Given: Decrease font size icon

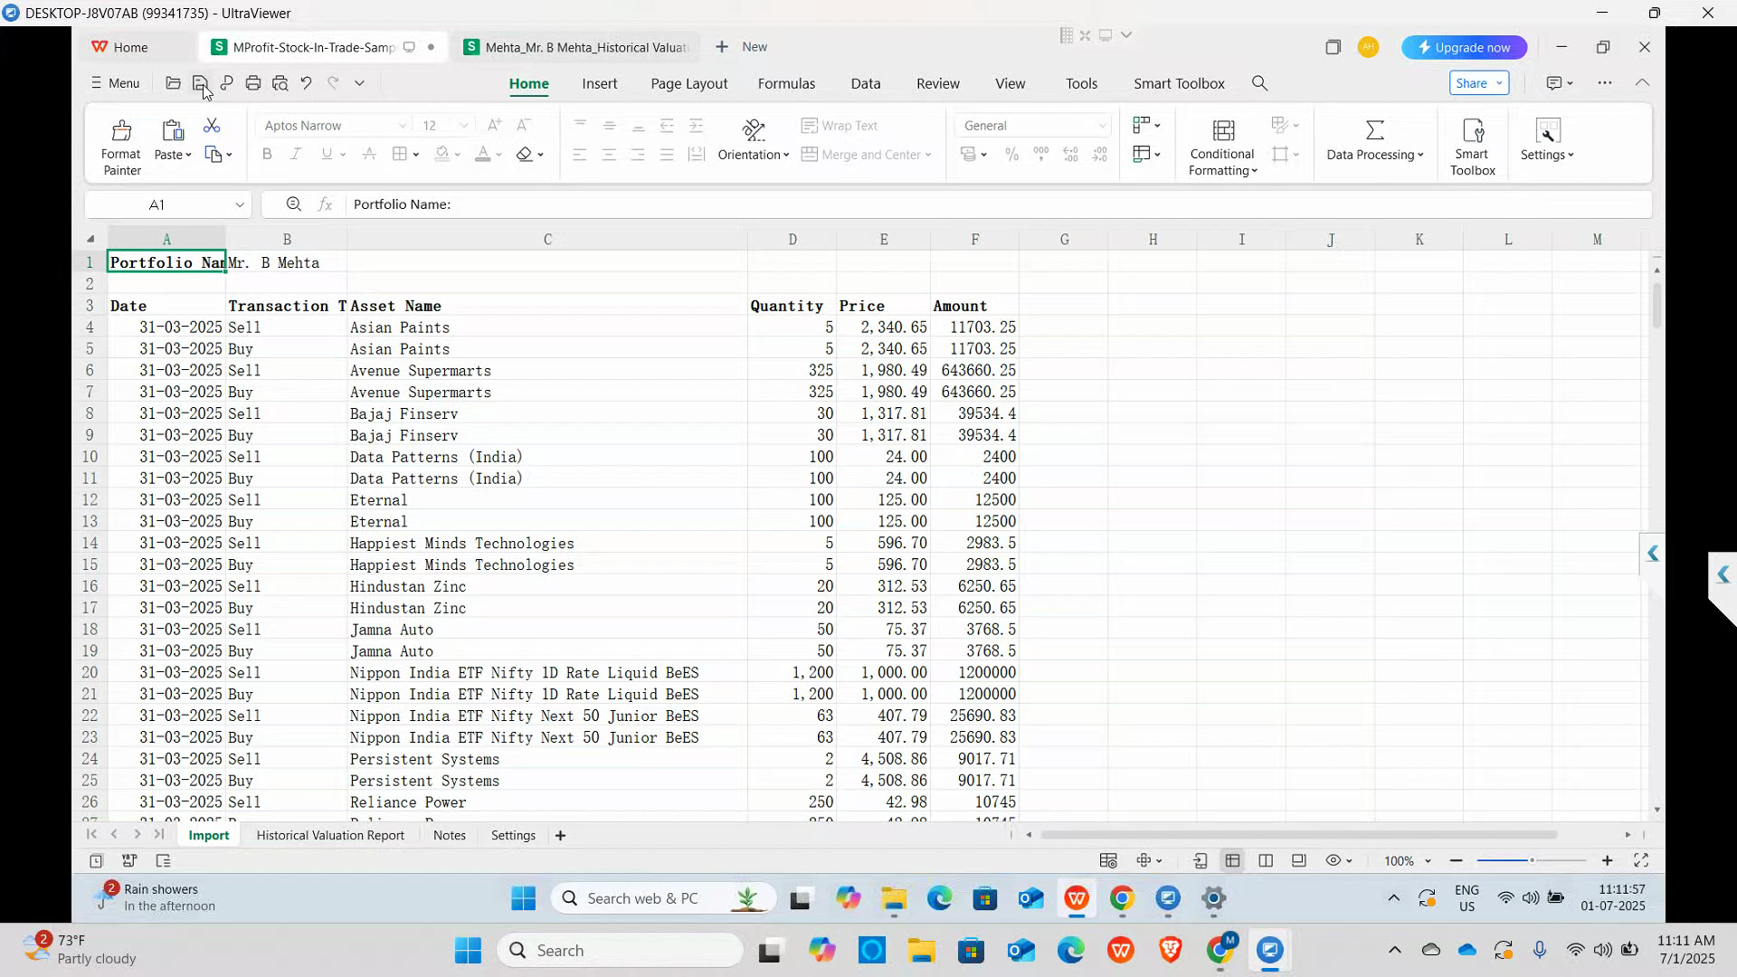Looking at the screenshot, I should click(x=524, y=126).
